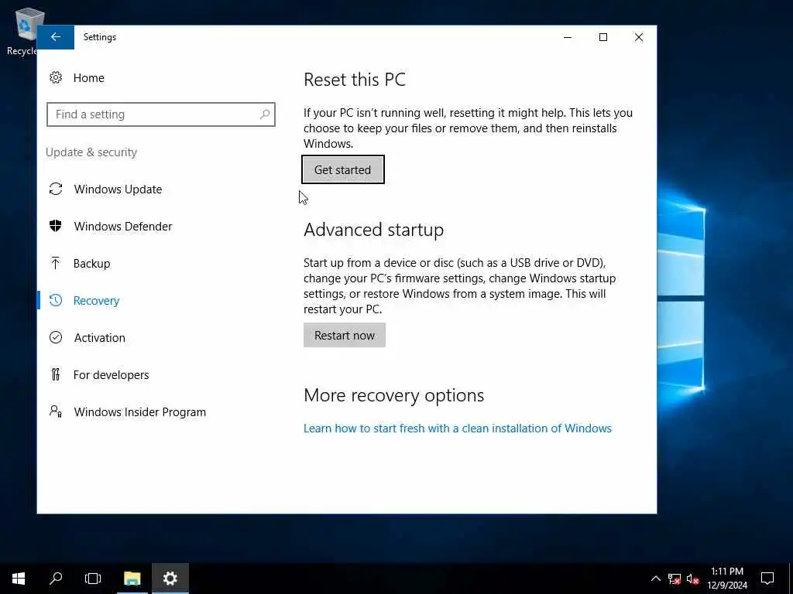Click the Advanced startup heading
793x594 pixels.
tap(374, 230)
